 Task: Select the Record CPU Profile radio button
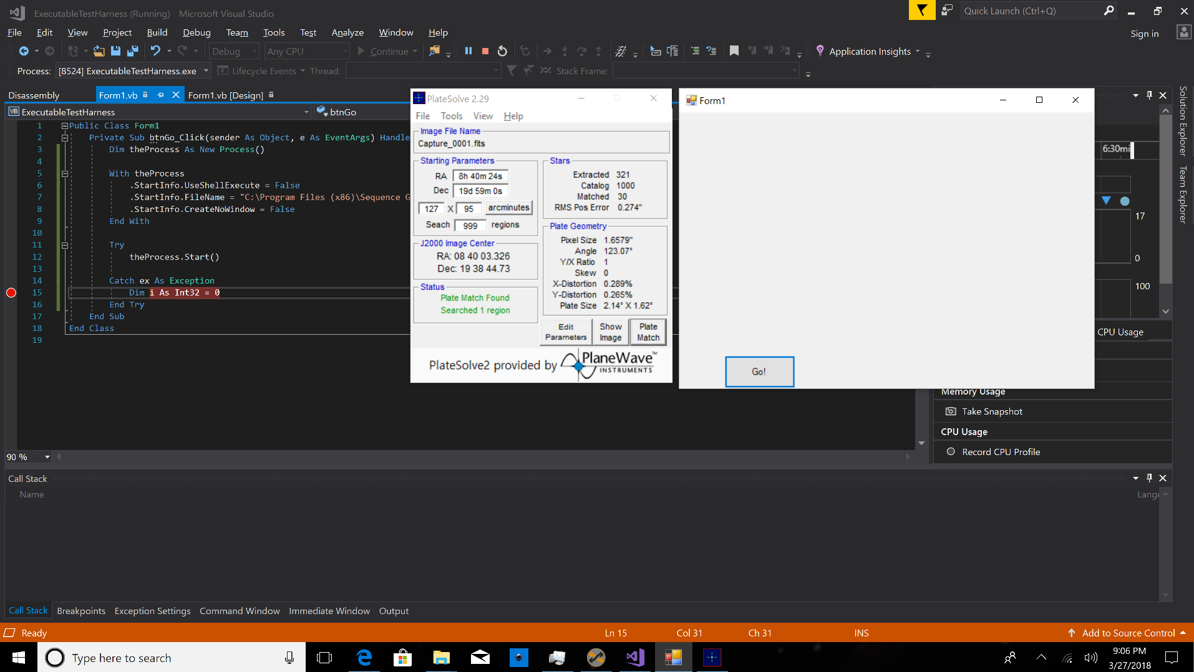[951, 452]
